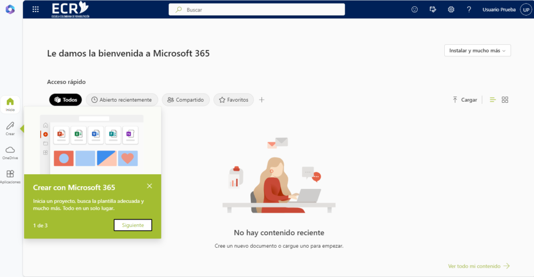Open the settings gear icon
The height and width of the screenshot is (277, 534).
pos(451,9)
